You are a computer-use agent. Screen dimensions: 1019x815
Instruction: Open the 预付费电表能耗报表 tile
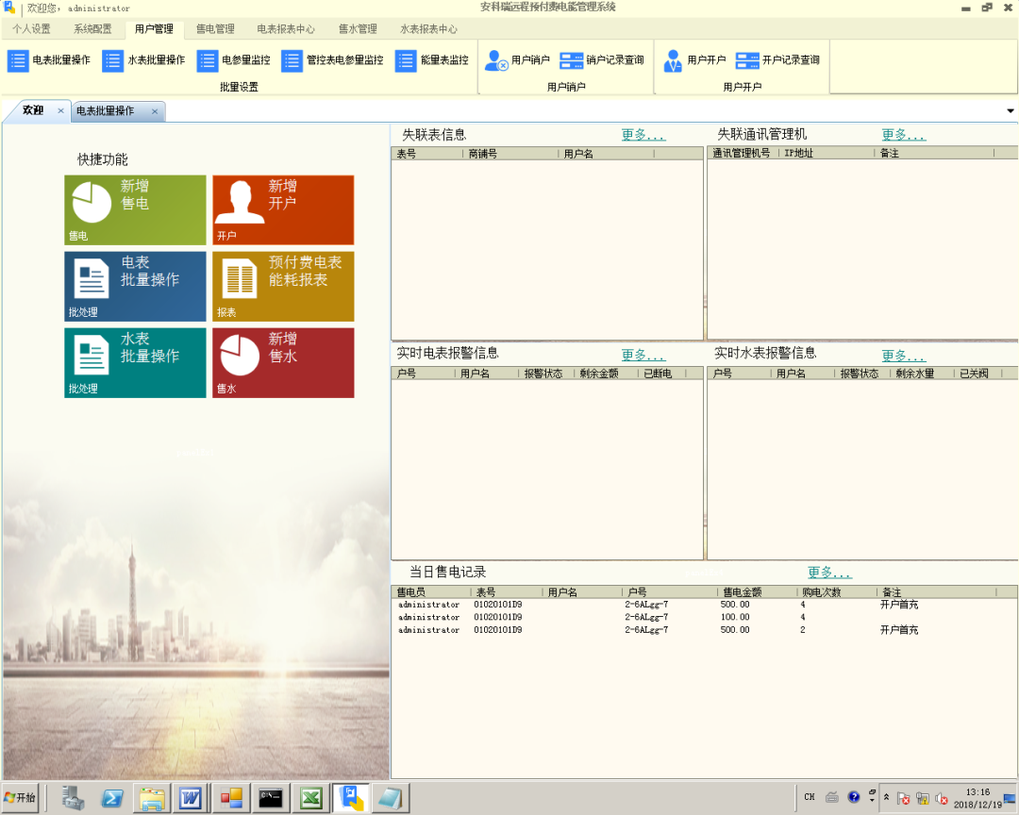[x=283, y=286]
